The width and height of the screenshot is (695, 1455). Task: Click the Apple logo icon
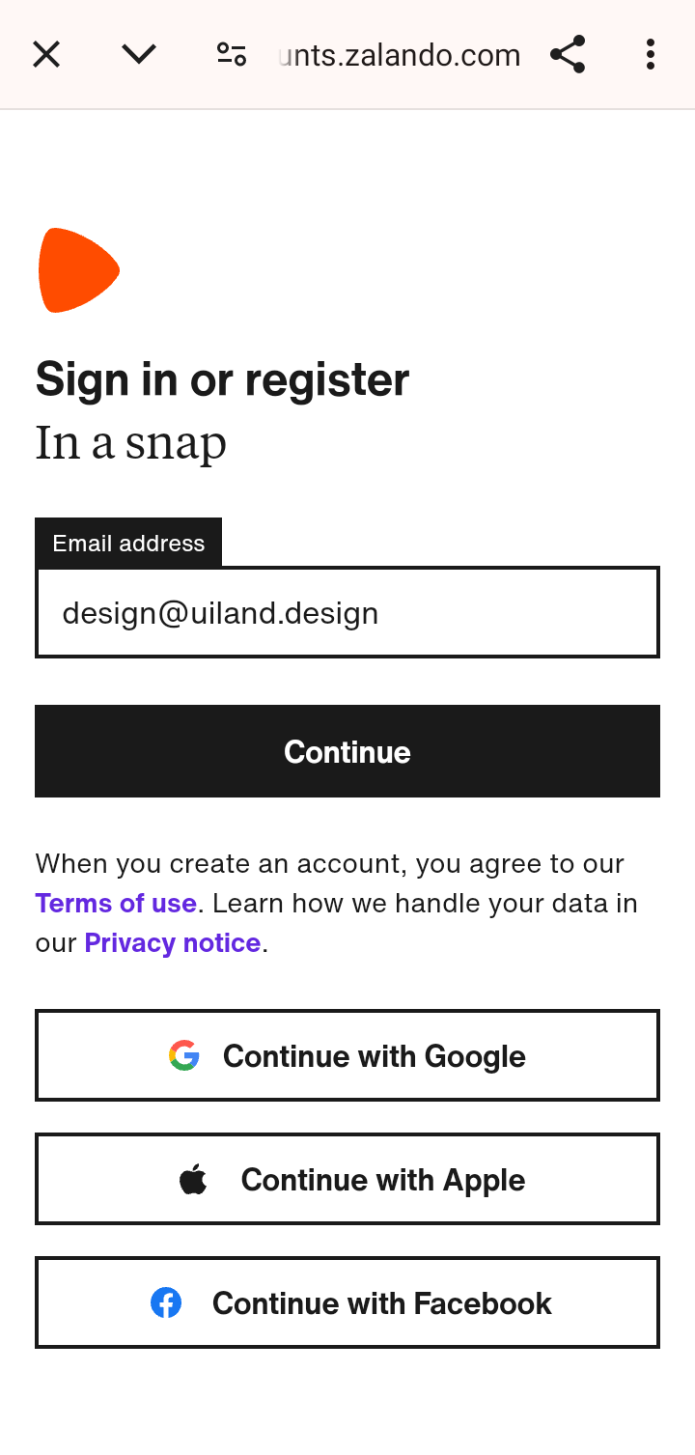193,1179
